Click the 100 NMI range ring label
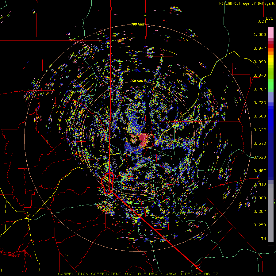This screenshot has width=276, height=276. [x=138, y=24]
